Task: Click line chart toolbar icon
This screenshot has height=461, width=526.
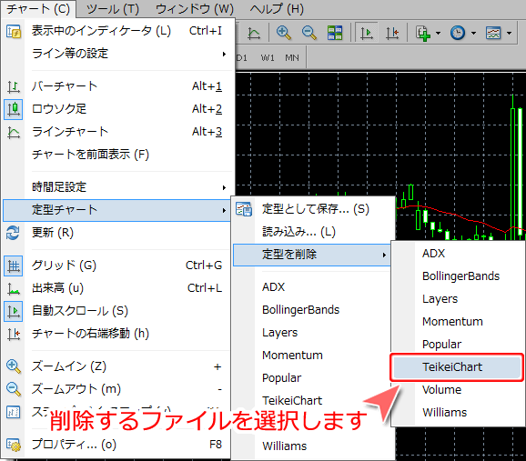Action: point(254,33)
